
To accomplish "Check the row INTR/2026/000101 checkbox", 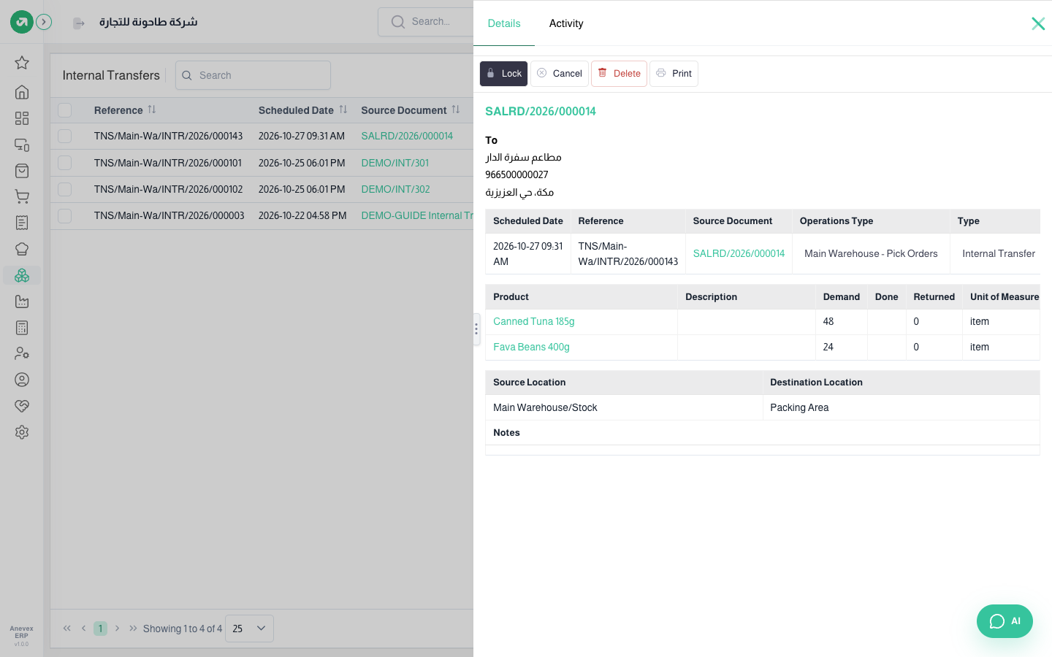I will pos(65,163).
